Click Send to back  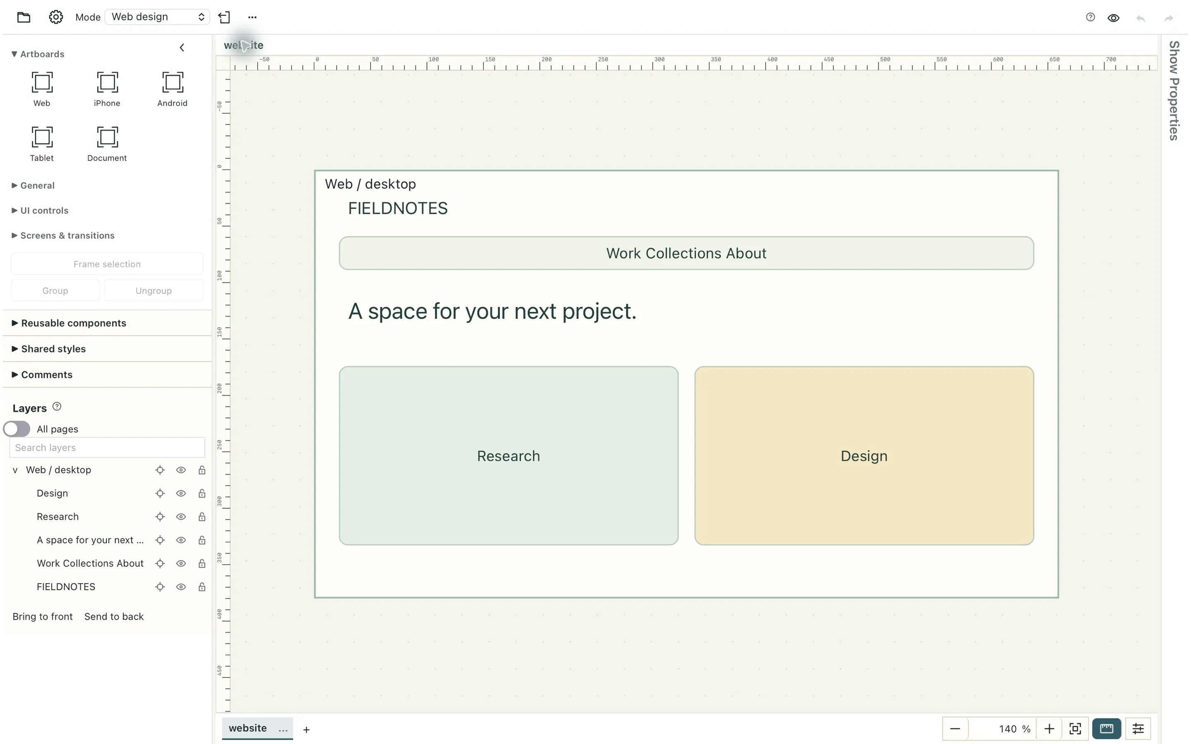tap(114, 617)
